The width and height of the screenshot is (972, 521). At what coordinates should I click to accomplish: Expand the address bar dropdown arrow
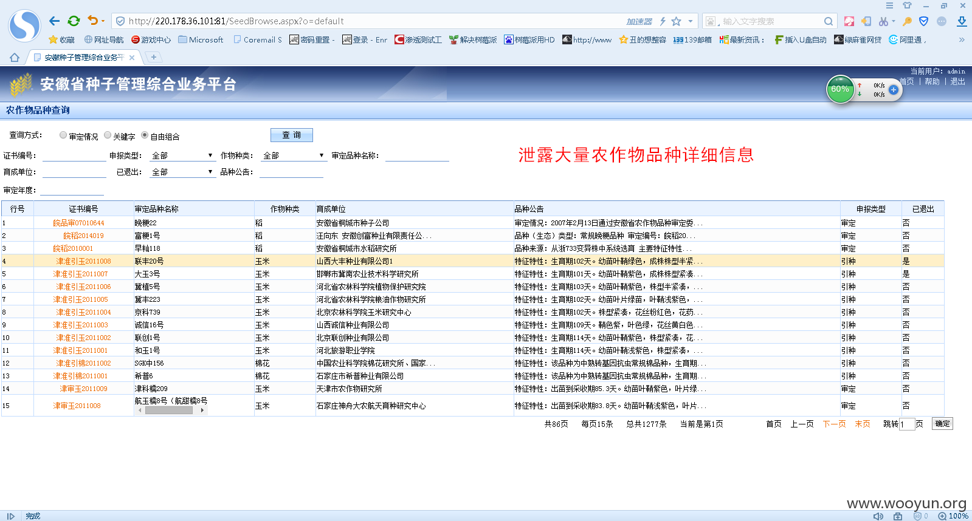691,21
